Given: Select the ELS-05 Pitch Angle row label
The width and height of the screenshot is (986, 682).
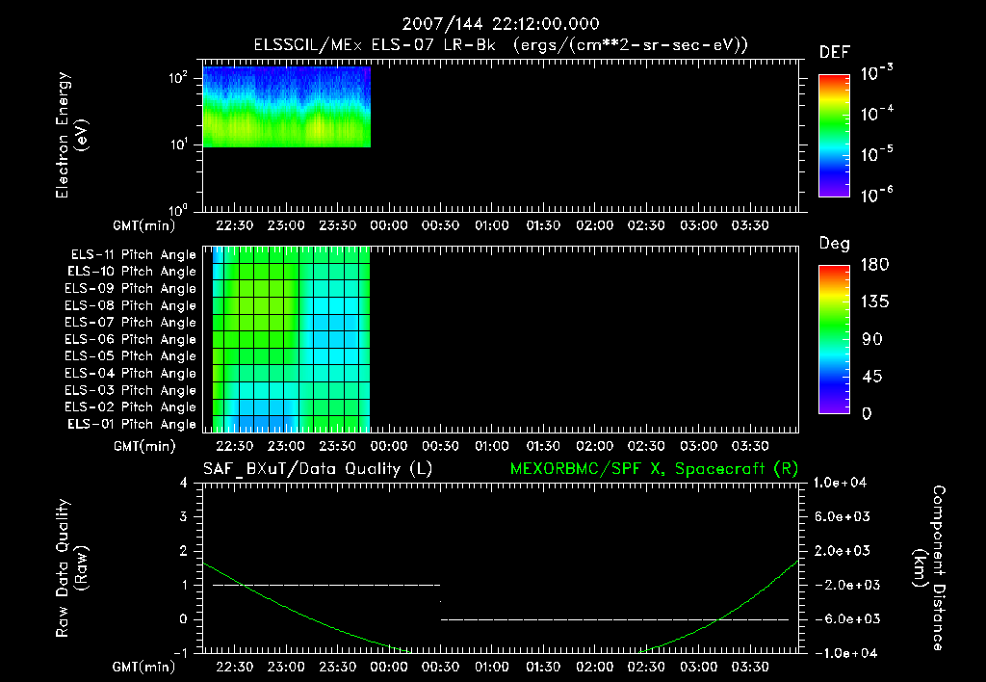Looking at the screenshot, I should 130,356.
